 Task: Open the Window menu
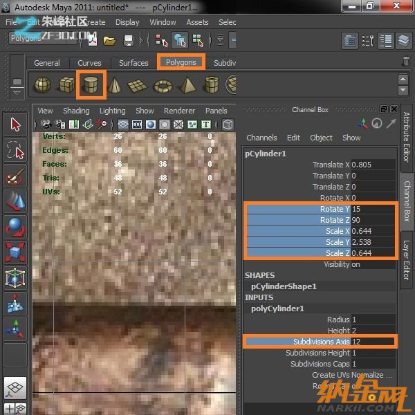163,22
